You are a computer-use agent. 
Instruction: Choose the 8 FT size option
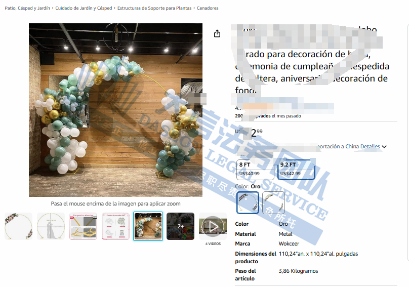255,169
